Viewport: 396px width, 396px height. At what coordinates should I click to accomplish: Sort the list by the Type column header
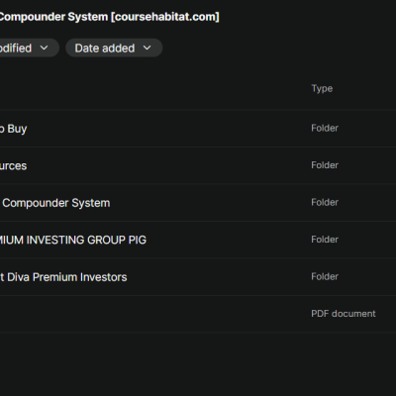click(322, 88)
